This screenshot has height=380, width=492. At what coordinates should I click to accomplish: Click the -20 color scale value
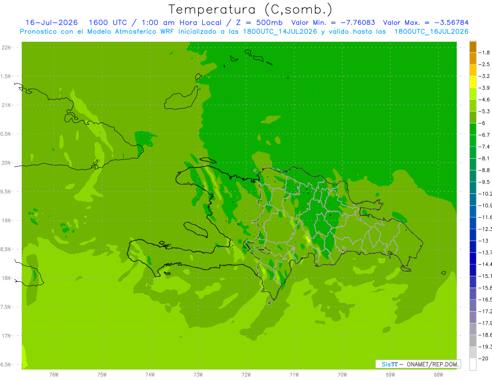[483, 358]
